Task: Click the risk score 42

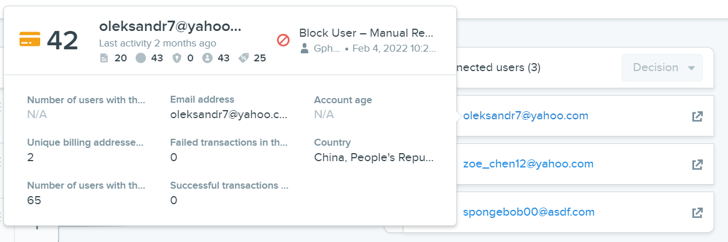Action: click(x=63, y=40)
